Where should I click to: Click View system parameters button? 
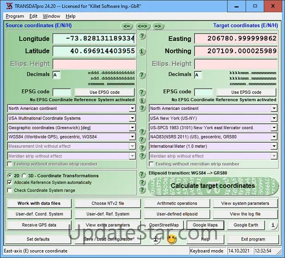pos(245,203)
